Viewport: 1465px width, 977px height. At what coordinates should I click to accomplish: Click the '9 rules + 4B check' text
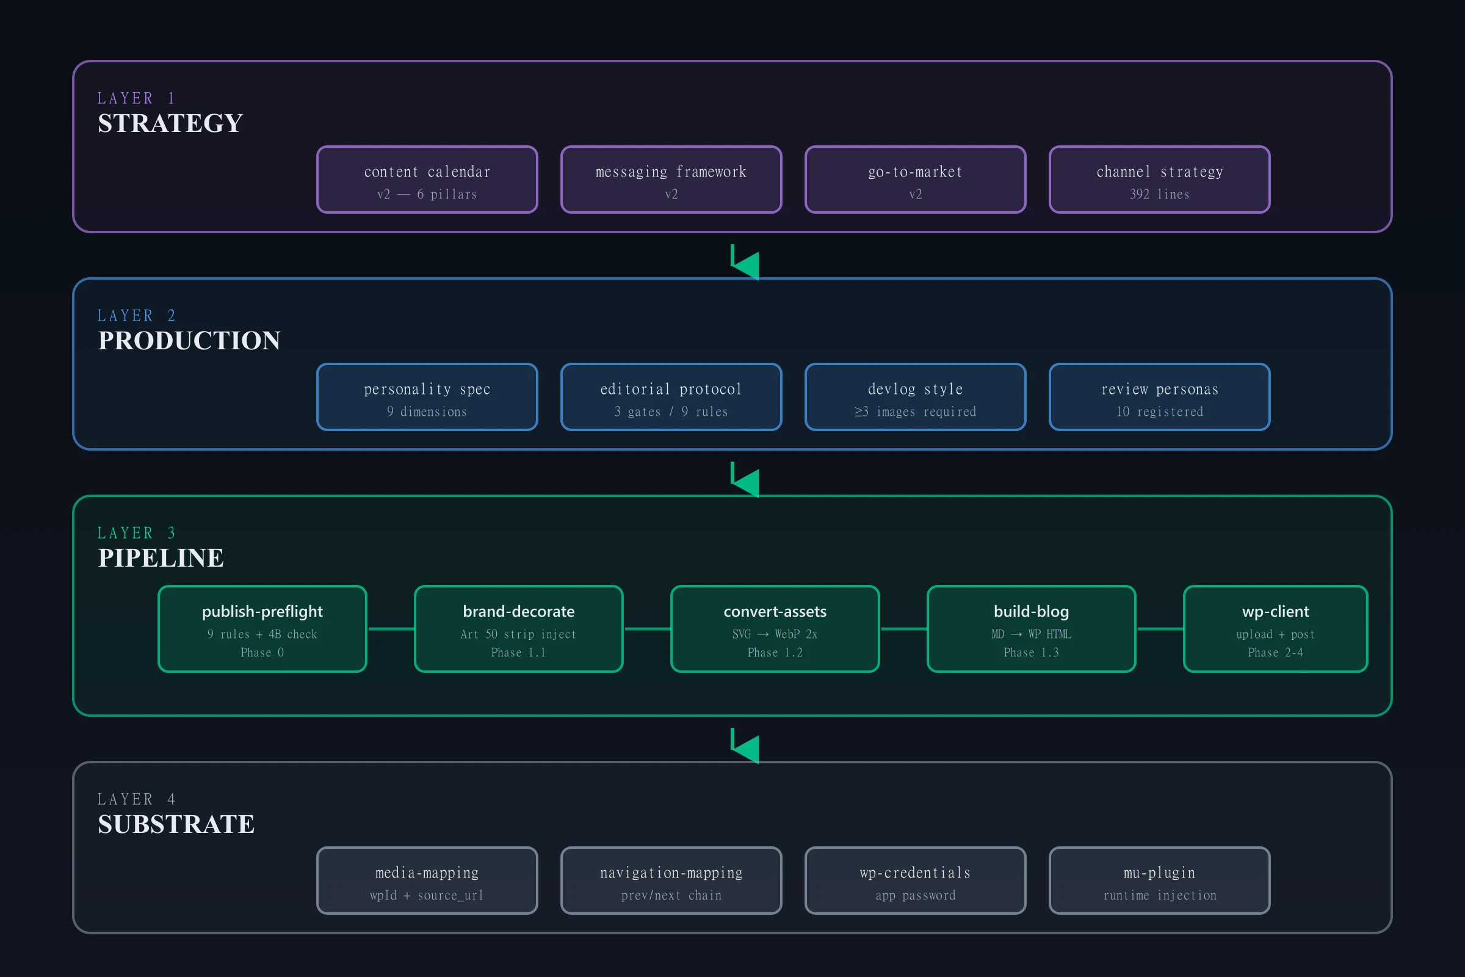262,634
